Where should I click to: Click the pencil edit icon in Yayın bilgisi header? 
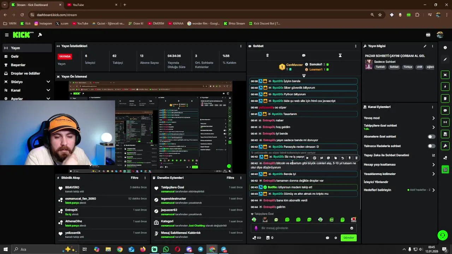coord(425,46)
